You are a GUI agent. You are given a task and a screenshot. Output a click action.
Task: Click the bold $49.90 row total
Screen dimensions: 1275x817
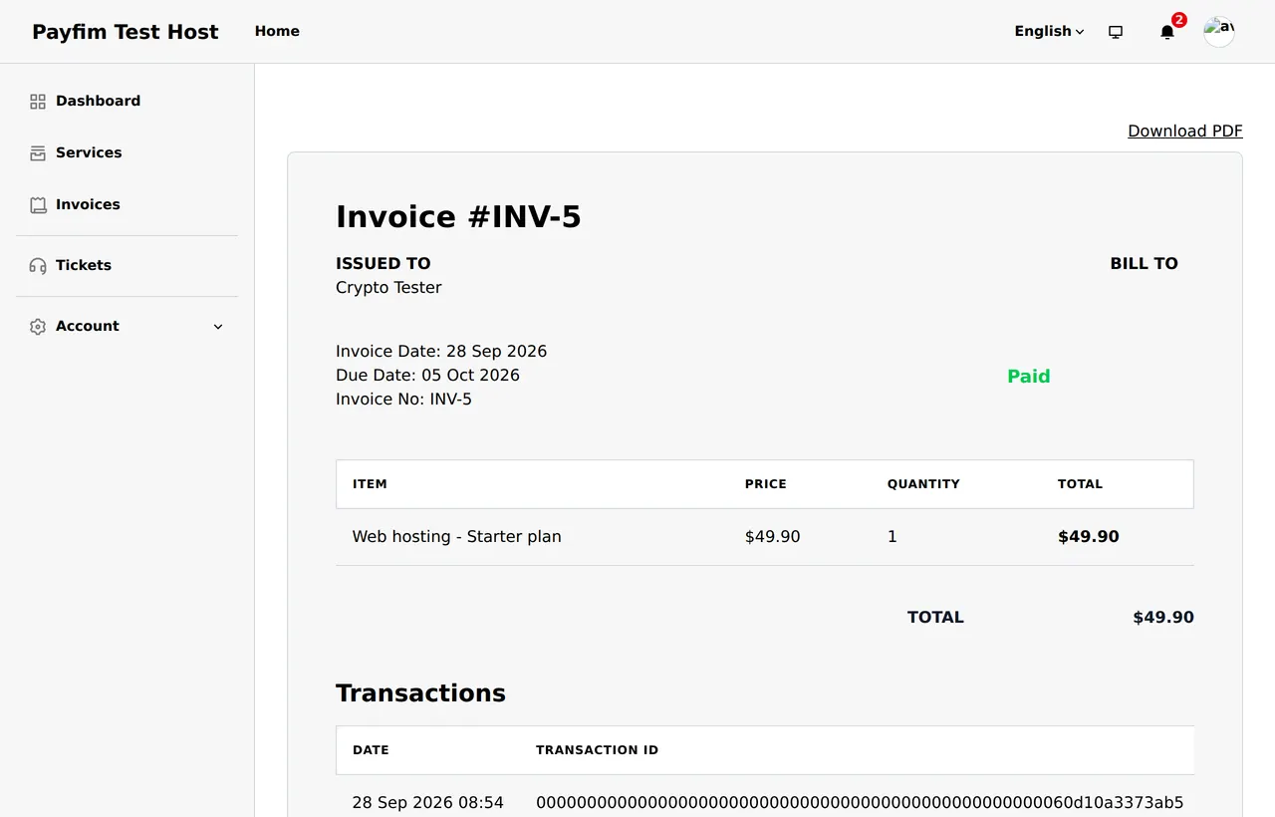point(1089,536)
